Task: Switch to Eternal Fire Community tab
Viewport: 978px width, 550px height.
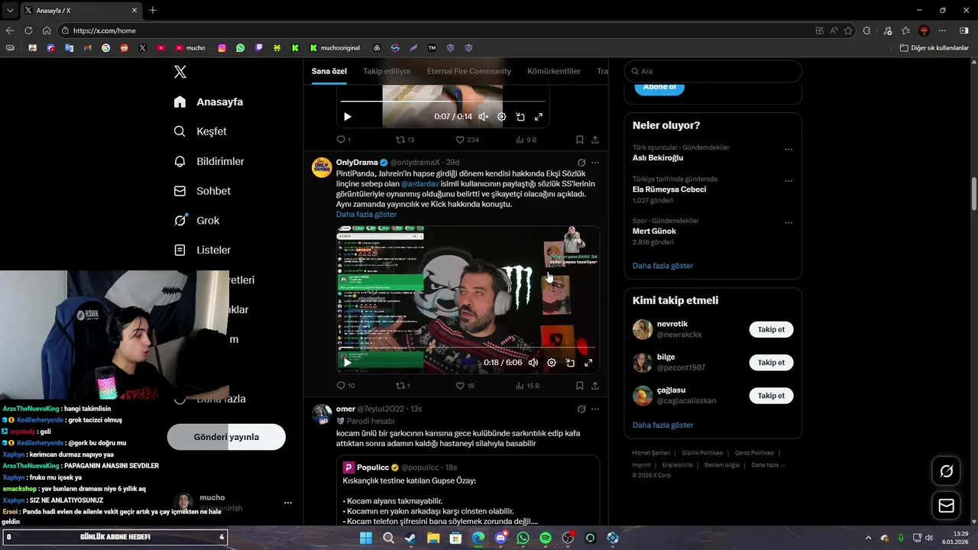Action: 469,71
